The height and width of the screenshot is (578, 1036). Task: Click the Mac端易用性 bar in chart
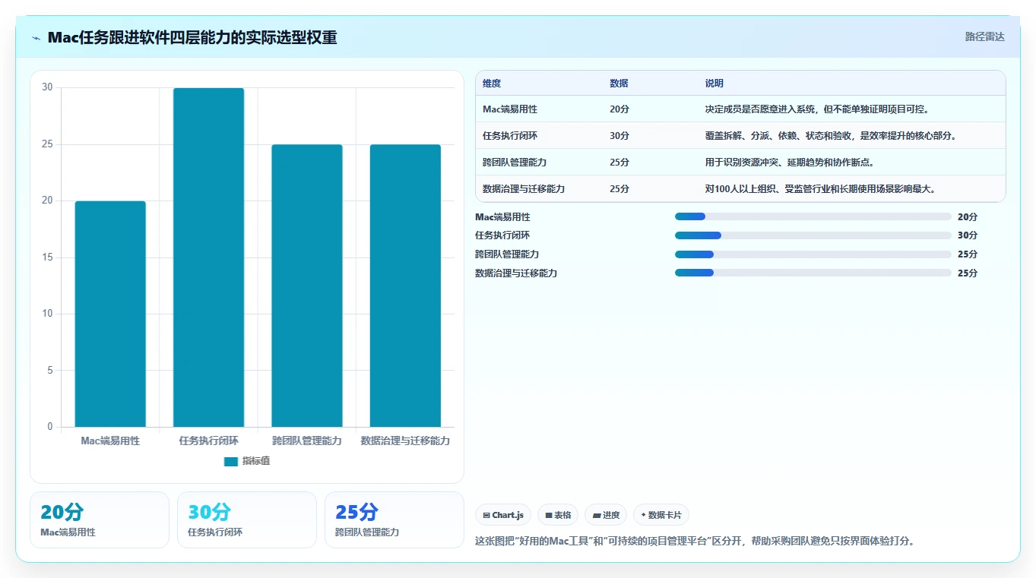110,314
